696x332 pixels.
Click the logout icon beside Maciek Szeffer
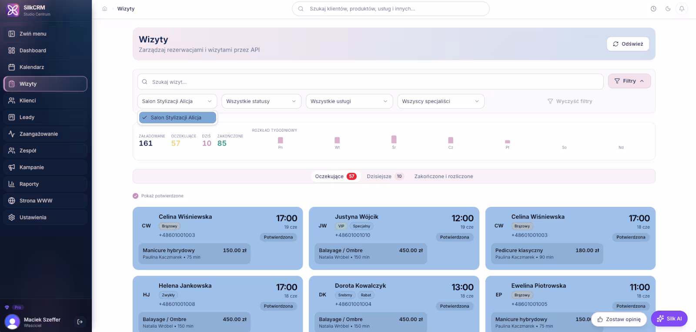(x=80, y=322)
